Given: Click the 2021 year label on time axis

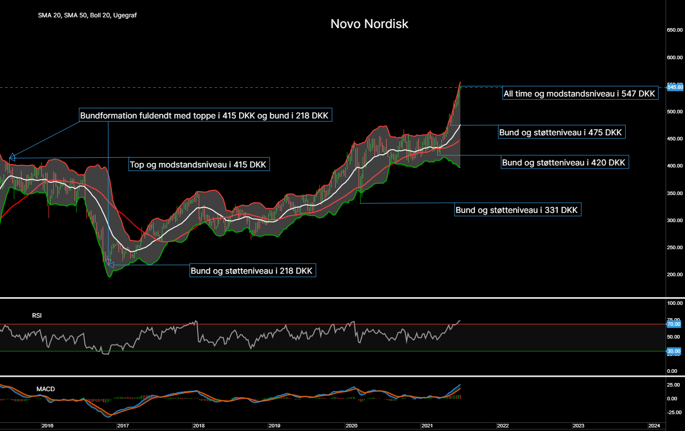Looking at the screenshot, I should [x=427, y=425].
